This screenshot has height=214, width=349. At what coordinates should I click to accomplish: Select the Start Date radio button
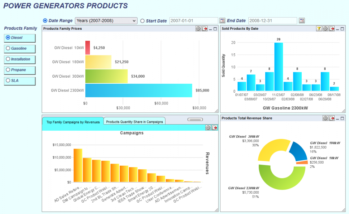point(143,21)
